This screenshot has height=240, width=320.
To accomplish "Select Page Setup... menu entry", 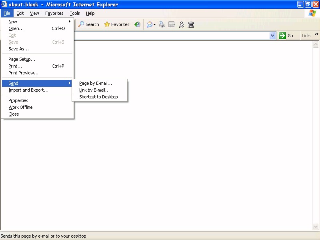I will coord(37,59).
